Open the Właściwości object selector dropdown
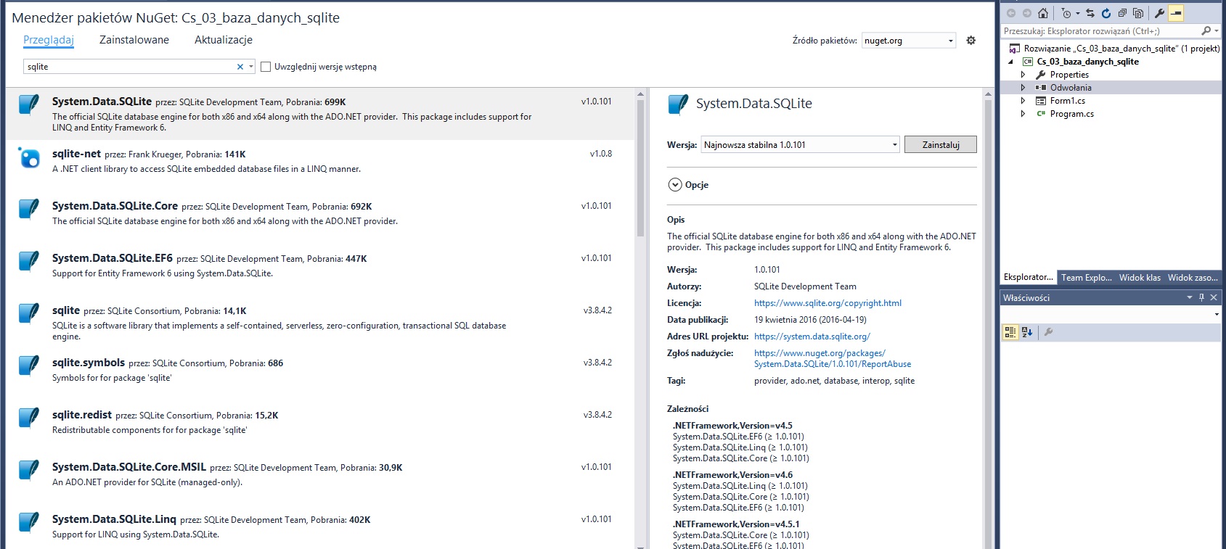Image resolution: width=1226 pixels, height=549 pixels. [1217, 315]
